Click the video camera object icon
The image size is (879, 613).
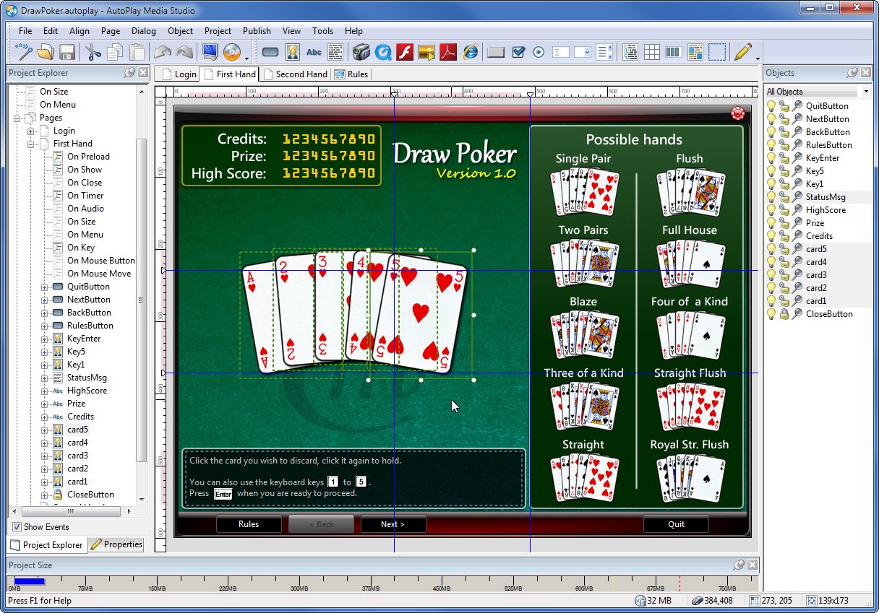[x=361, y=52]
